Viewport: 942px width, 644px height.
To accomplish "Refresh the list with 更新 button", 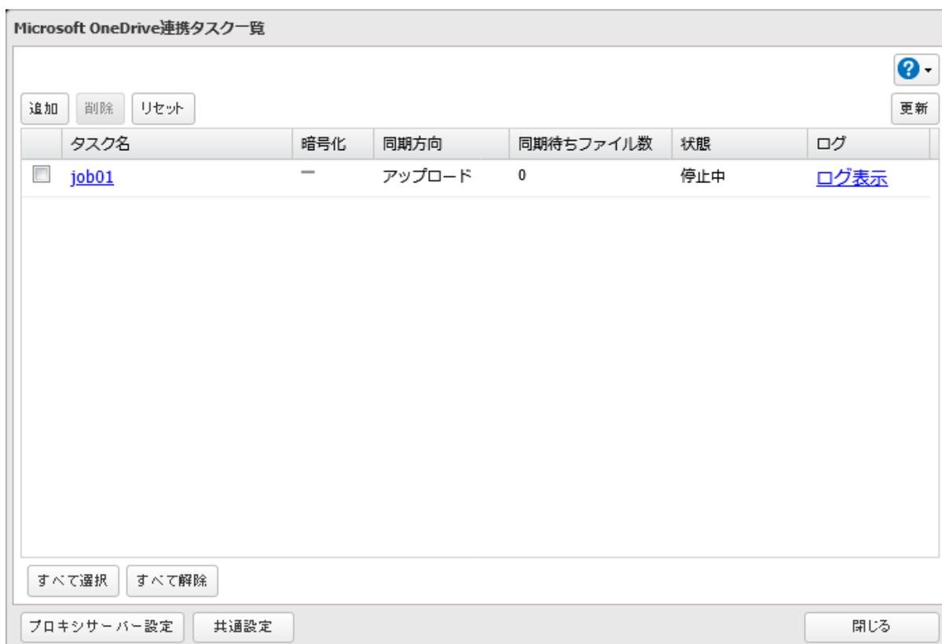I will click(x=915, y=108).
